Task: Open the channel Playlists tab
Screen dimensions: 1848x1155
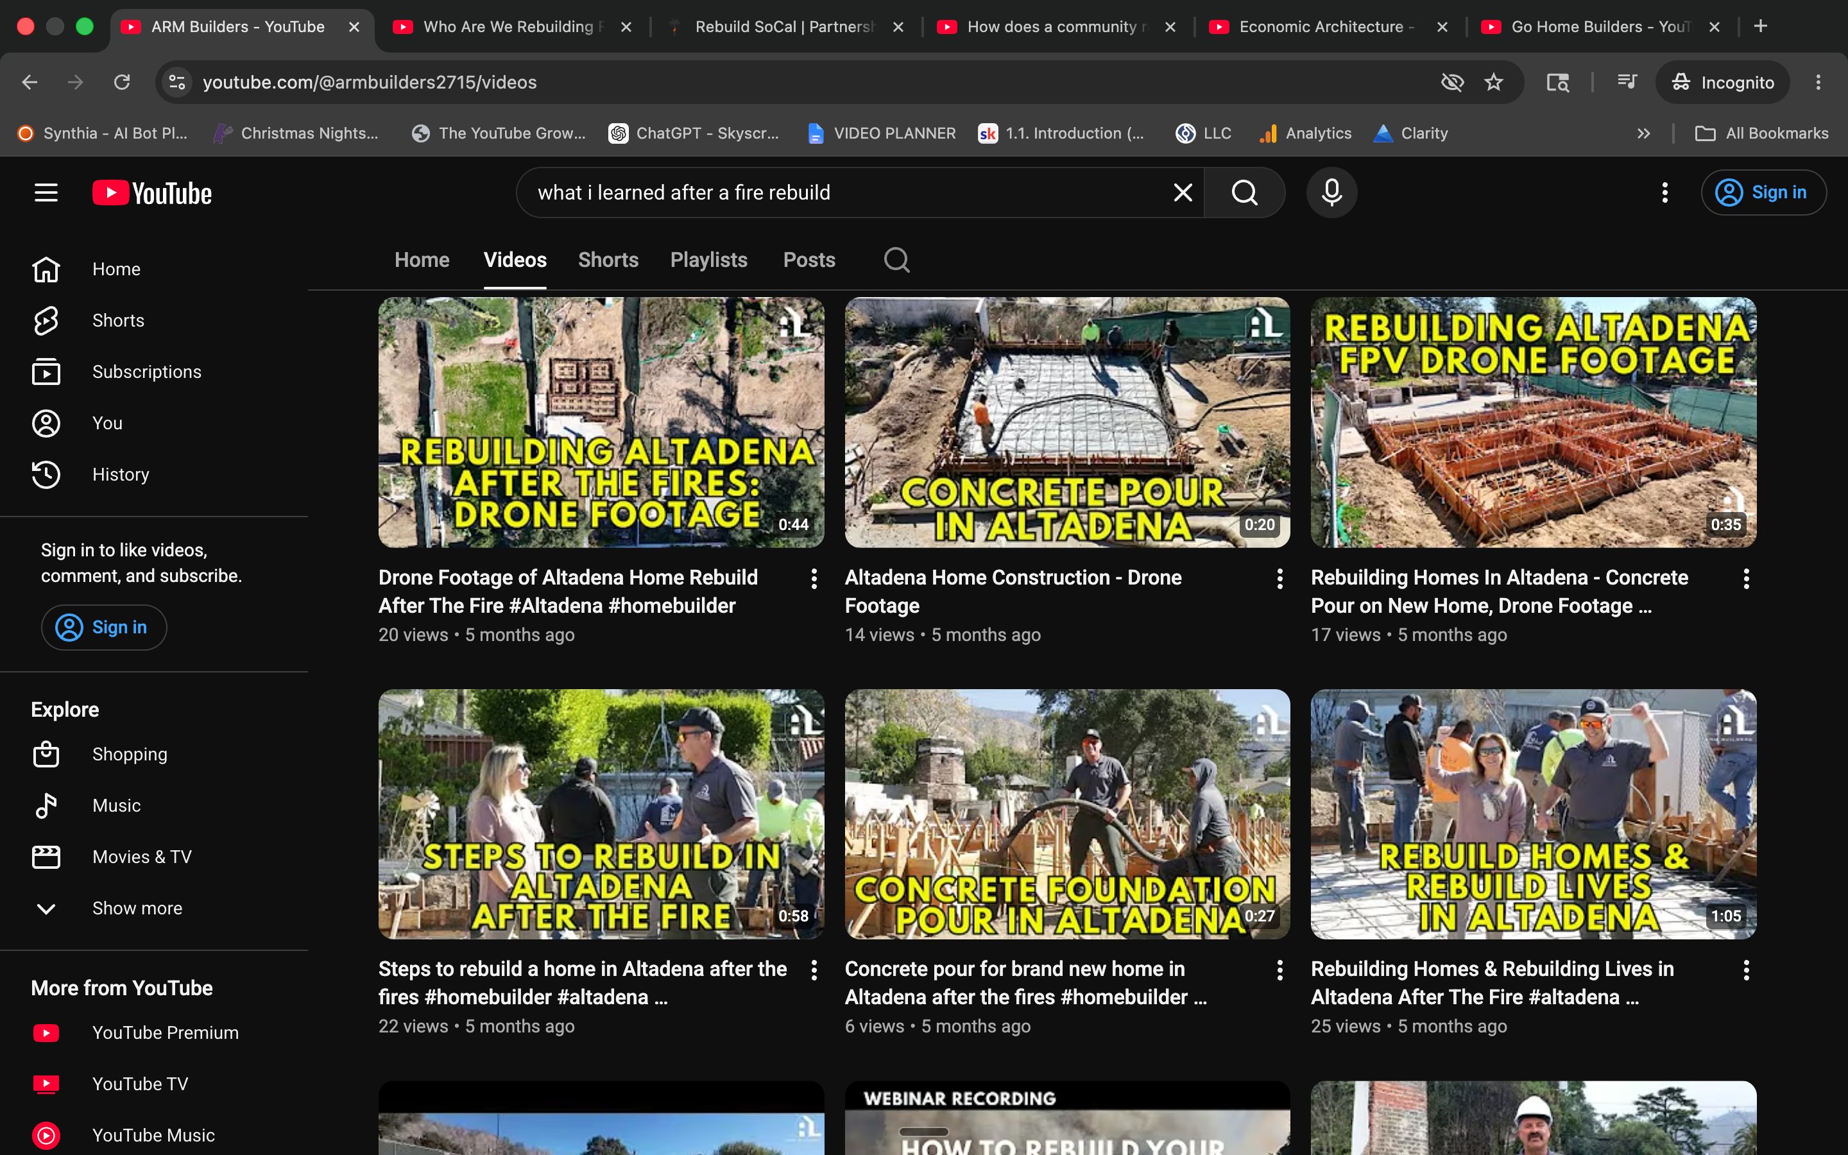Action: coord(708,260)
